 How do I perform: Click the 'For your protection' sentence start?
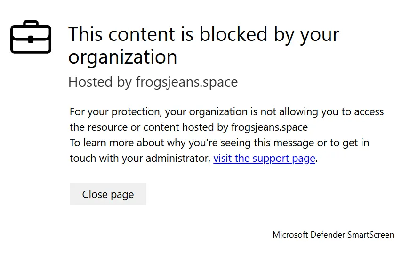click(x=116, y=112)
